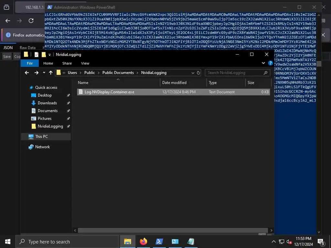Open recent locations dropdown chevron
Screen dimensions: 331x248
[44, 73]
